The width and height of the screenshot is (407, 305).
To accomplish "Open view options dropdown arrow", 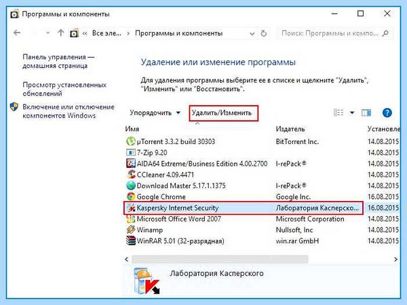I will click(x=352, y=113).
